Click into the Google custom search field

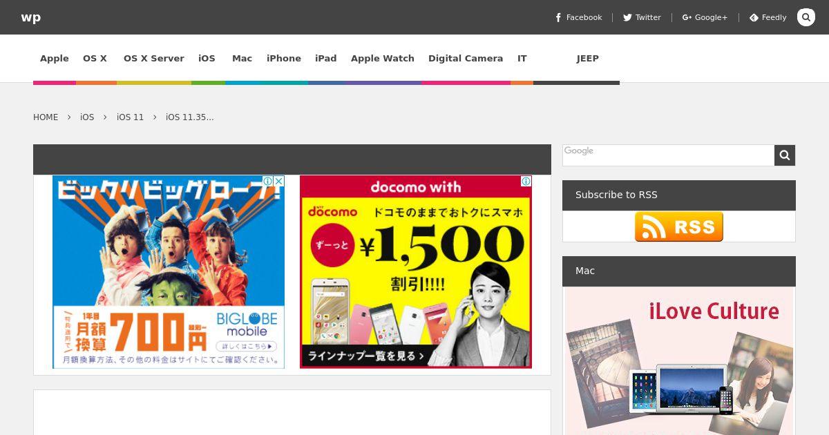click(x=669, y=155)
